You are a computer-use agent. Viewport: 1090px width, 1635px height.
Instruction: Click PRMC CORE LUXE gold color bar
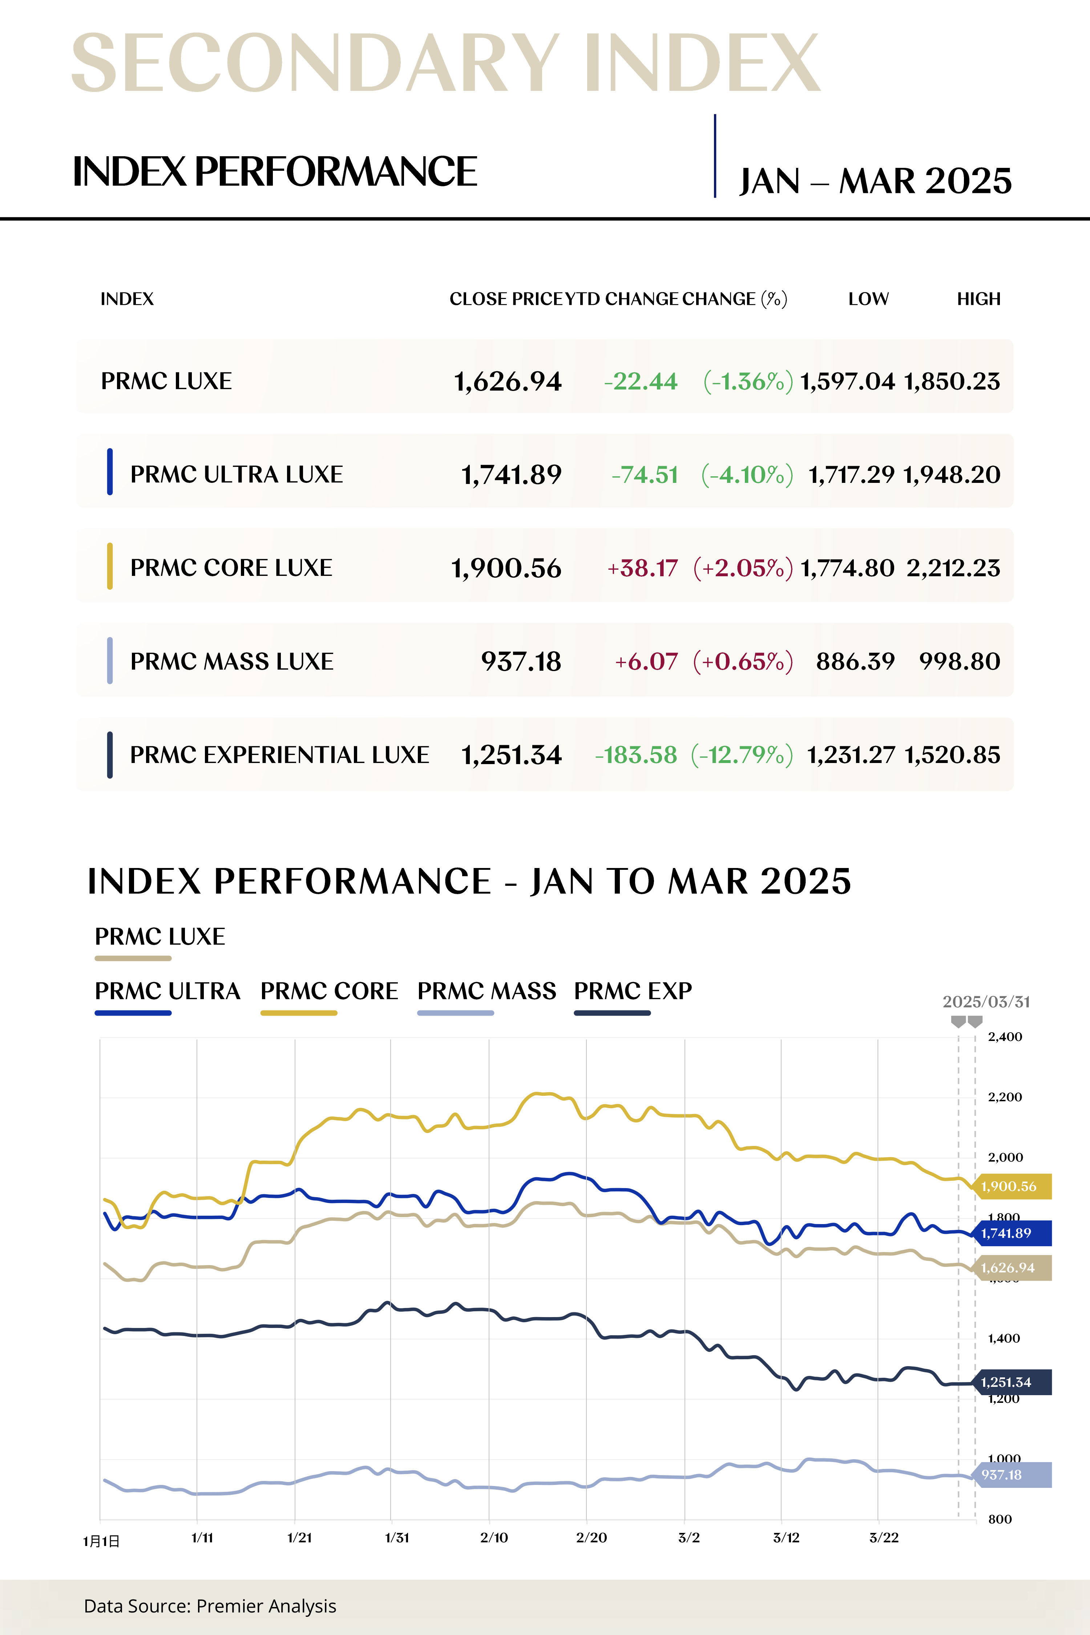coord(110,566)
